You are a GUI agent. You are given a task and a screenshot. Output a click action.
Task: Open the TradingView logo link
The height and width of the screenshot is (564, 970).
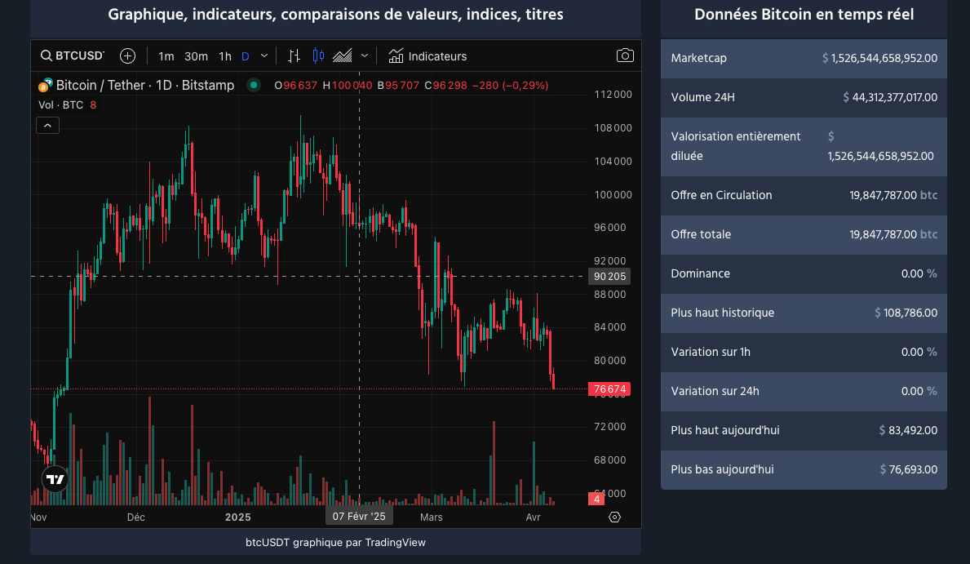(55, 479)
